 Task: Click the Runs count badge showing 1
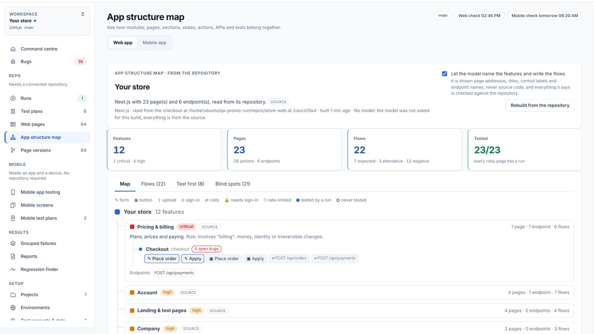pyautogui.click(x=82, y=98)
